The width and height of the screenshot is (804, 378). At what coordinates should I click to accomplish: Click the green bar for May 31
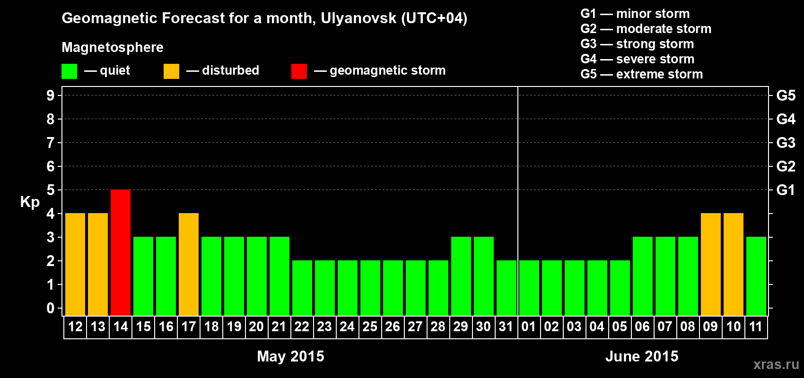507,288
